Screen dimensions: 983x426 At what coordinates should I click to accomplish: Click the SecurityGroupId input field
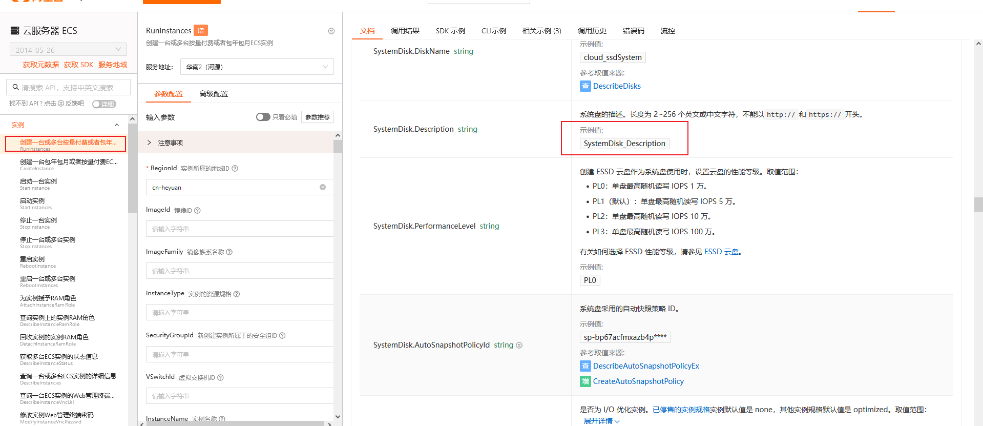[240, 354]
